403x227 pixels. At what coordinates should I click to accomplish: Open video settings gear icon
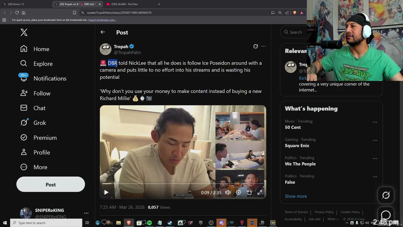238,192
